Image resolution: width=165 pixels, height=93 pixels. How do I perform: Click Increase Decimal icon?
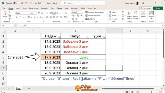(x=73, y=19)
